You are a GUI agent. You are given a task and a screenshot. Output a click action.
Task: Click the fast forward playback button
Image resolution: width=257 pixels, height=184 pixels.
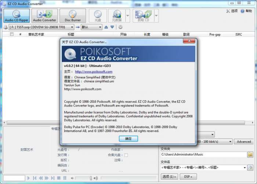click(x=47, y=178)
